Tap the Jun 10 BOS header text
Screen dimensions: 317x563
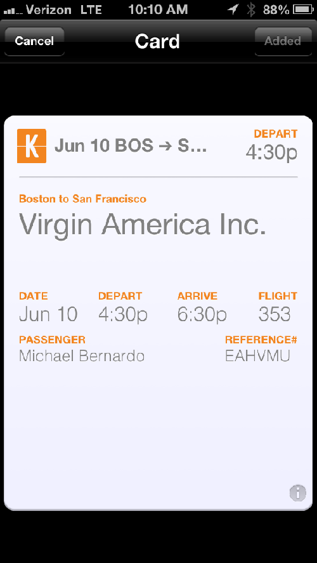click(x=131, y=146)
